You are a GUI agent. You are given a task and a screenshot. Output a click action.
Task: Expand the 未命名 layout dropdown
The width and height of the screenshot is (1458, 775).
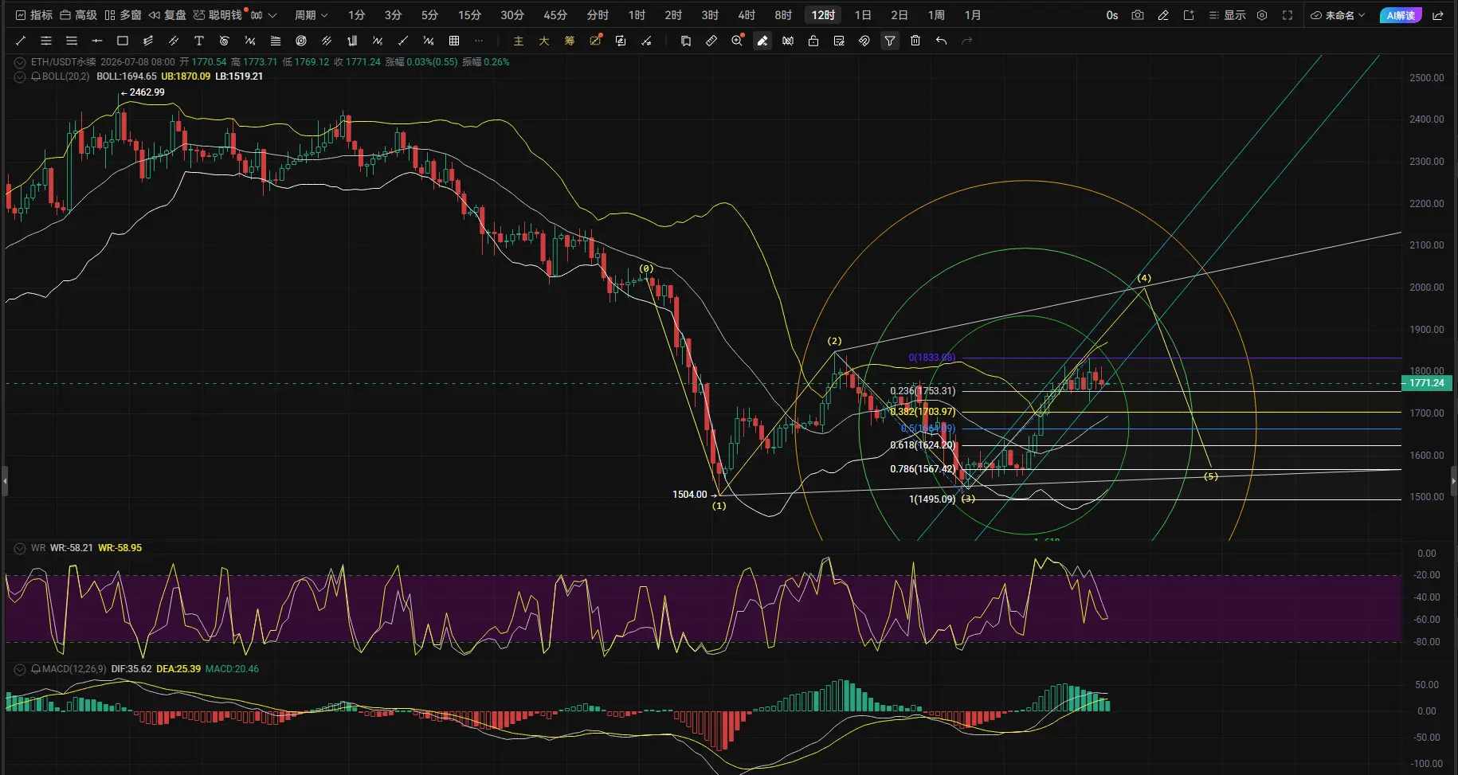click(1338, 15)
